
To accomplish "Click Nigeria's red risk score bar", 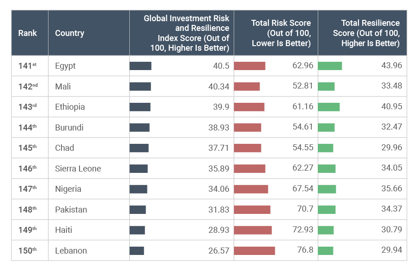I will point(251,189).
